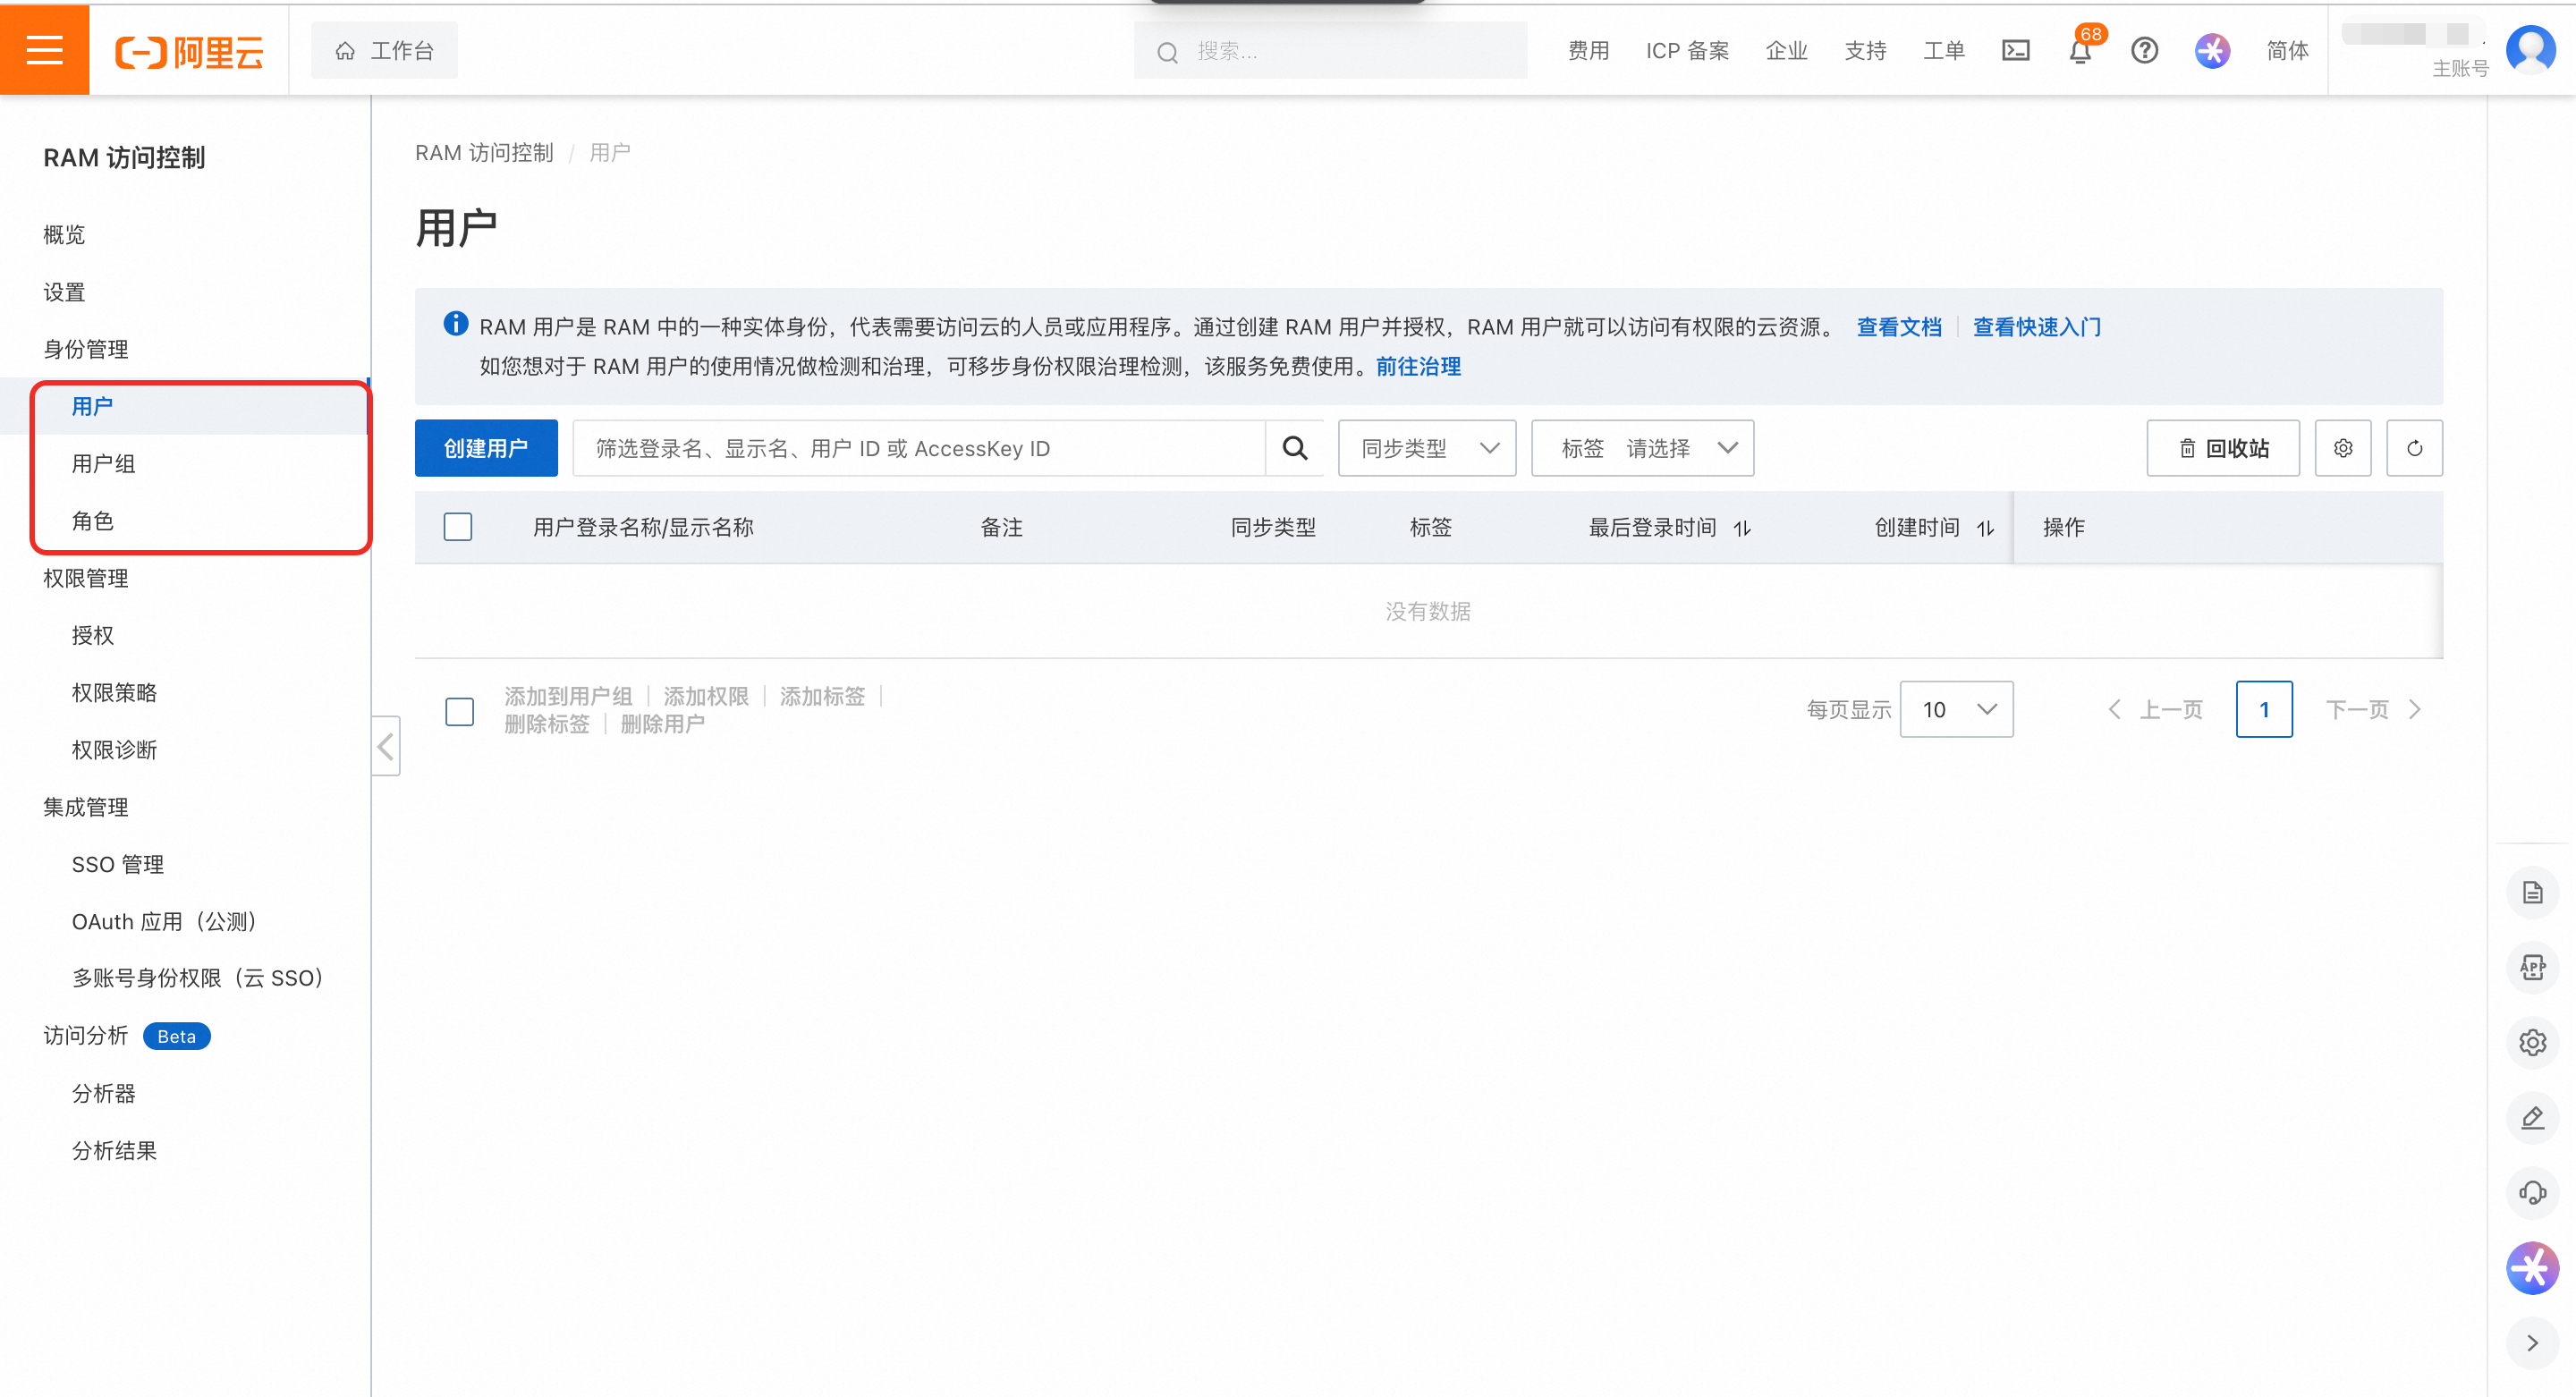Open the hamburger navigation menu
The width and height of the screenshot is (2576, 1397).
coord(44,50)
